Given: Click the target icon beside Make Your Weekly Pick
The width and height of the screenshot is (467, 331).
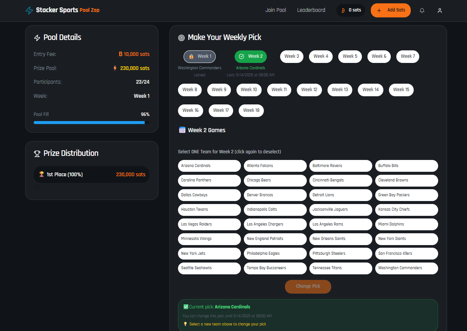Looking at the screenshot, I should (x=181, y=37).
